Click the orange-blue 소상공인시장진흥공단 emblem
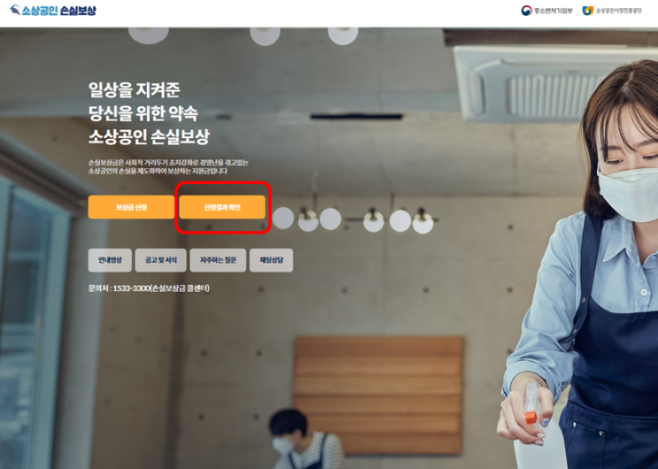 587,11
